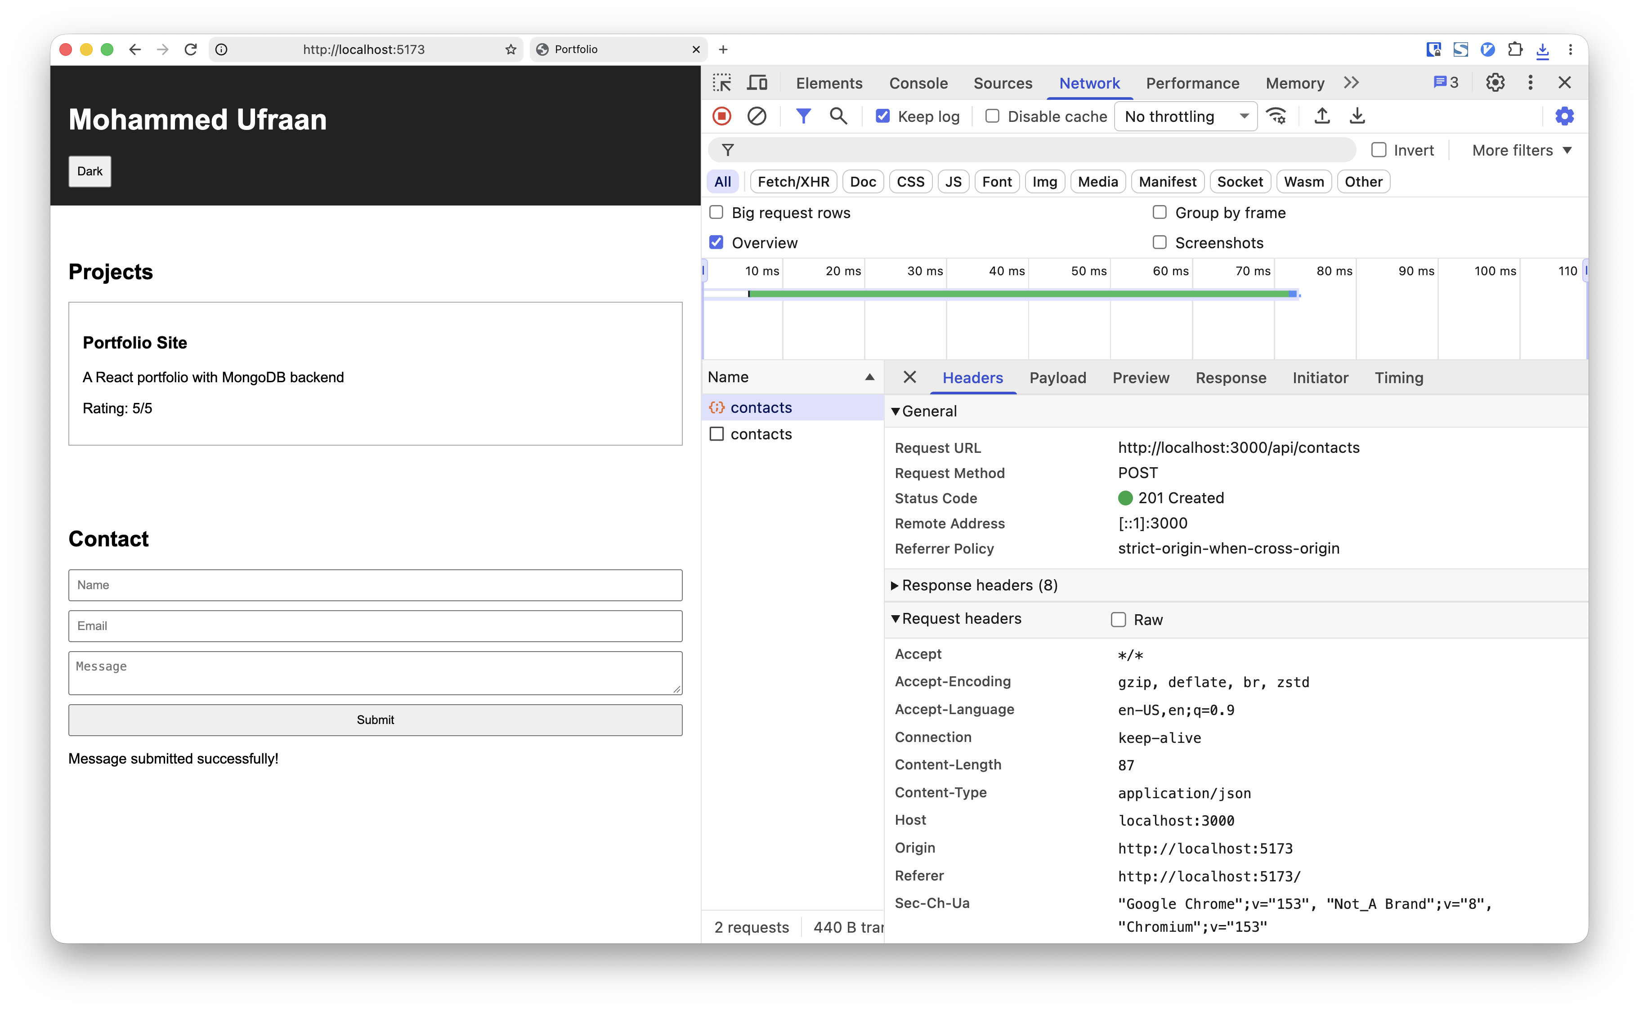1639x1010 pixels.
Task: Filter requests by Fetch/XHR
Action: 793,182
